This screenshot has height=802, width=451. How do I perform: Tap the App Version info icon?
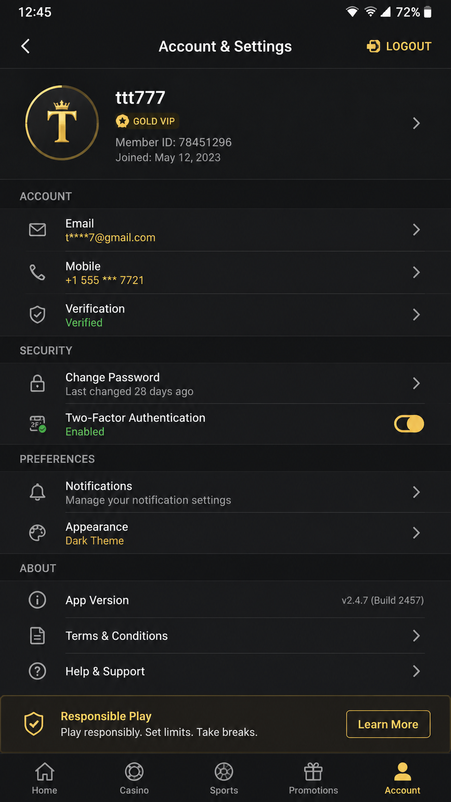(37, 600)
